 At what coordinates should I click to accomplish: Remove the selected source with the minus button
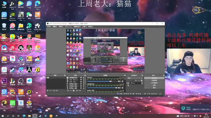click(71, 91)
